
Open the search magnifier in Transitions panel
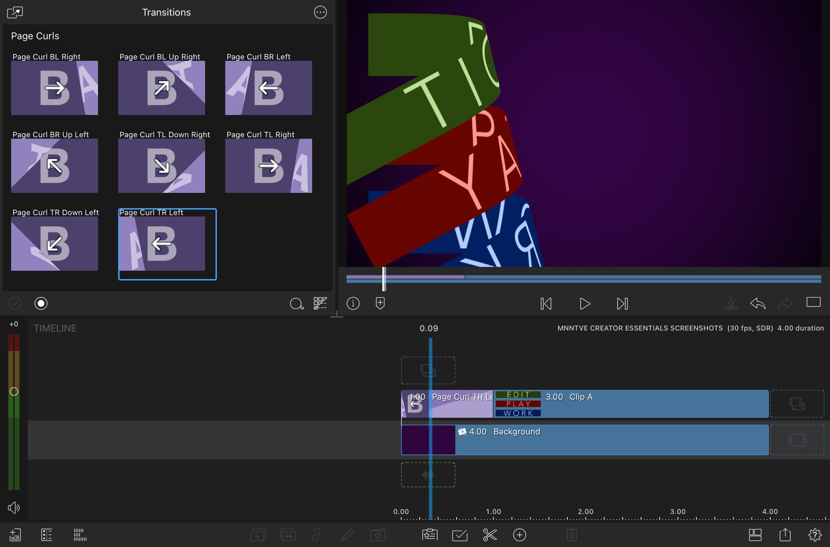point(296,304)
